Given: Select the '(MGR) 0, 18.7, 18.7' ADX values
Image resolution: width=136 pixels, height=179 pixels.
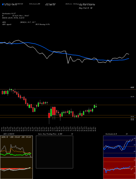Looking at the screenshot, I should point(28,22).
